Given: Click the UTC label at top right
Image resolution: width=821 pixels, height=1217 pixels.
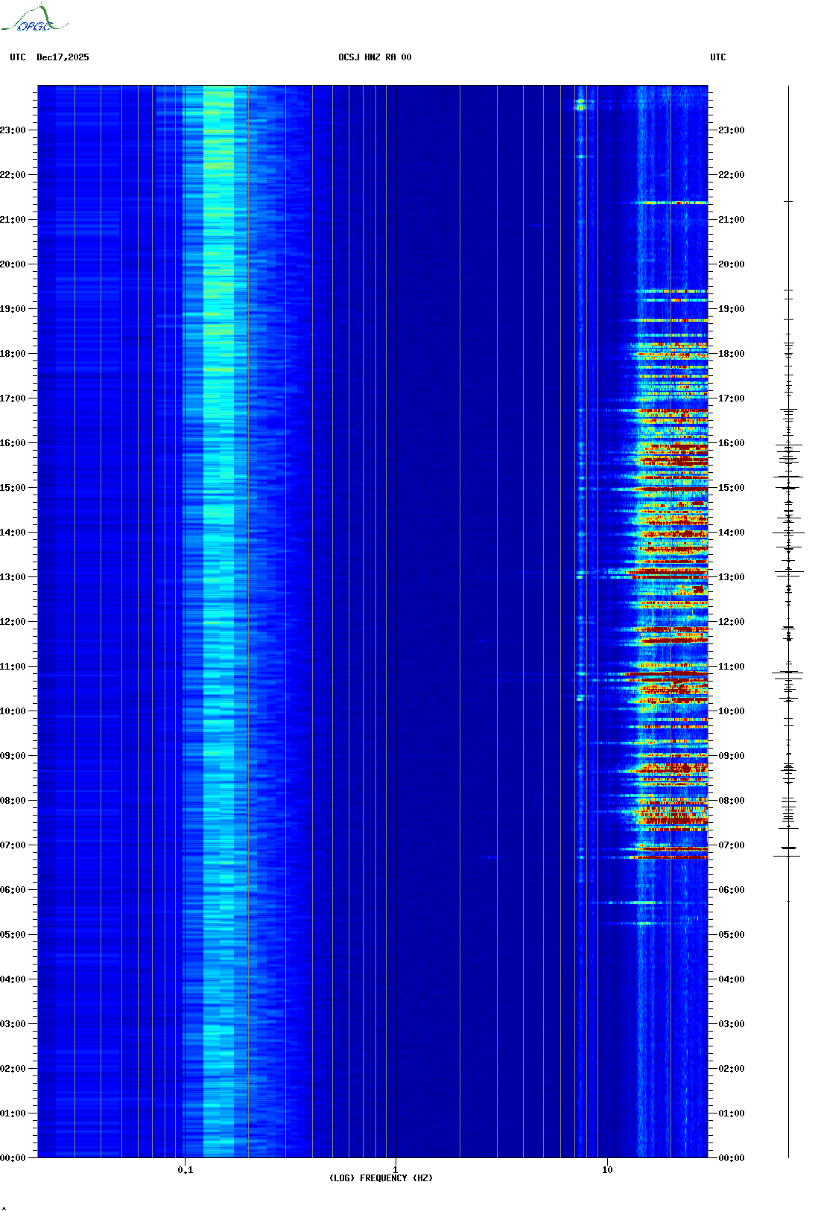Looking at the screenshot, I should pyautogui.click(x=717, y=57).
